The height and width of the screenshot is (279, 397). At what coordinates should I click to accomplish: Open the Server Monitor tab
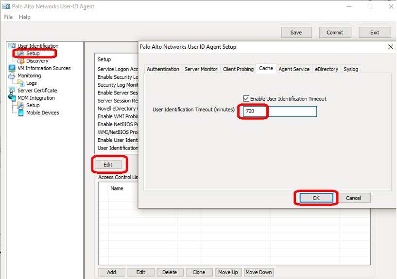(x=201, y=69)
